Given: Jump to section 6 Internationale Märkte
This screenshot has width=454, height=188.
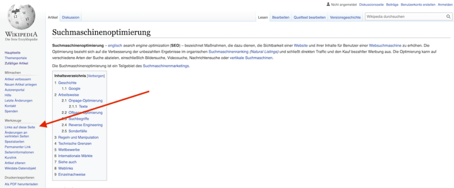Looking at the screenshot, I should point(75,156).
